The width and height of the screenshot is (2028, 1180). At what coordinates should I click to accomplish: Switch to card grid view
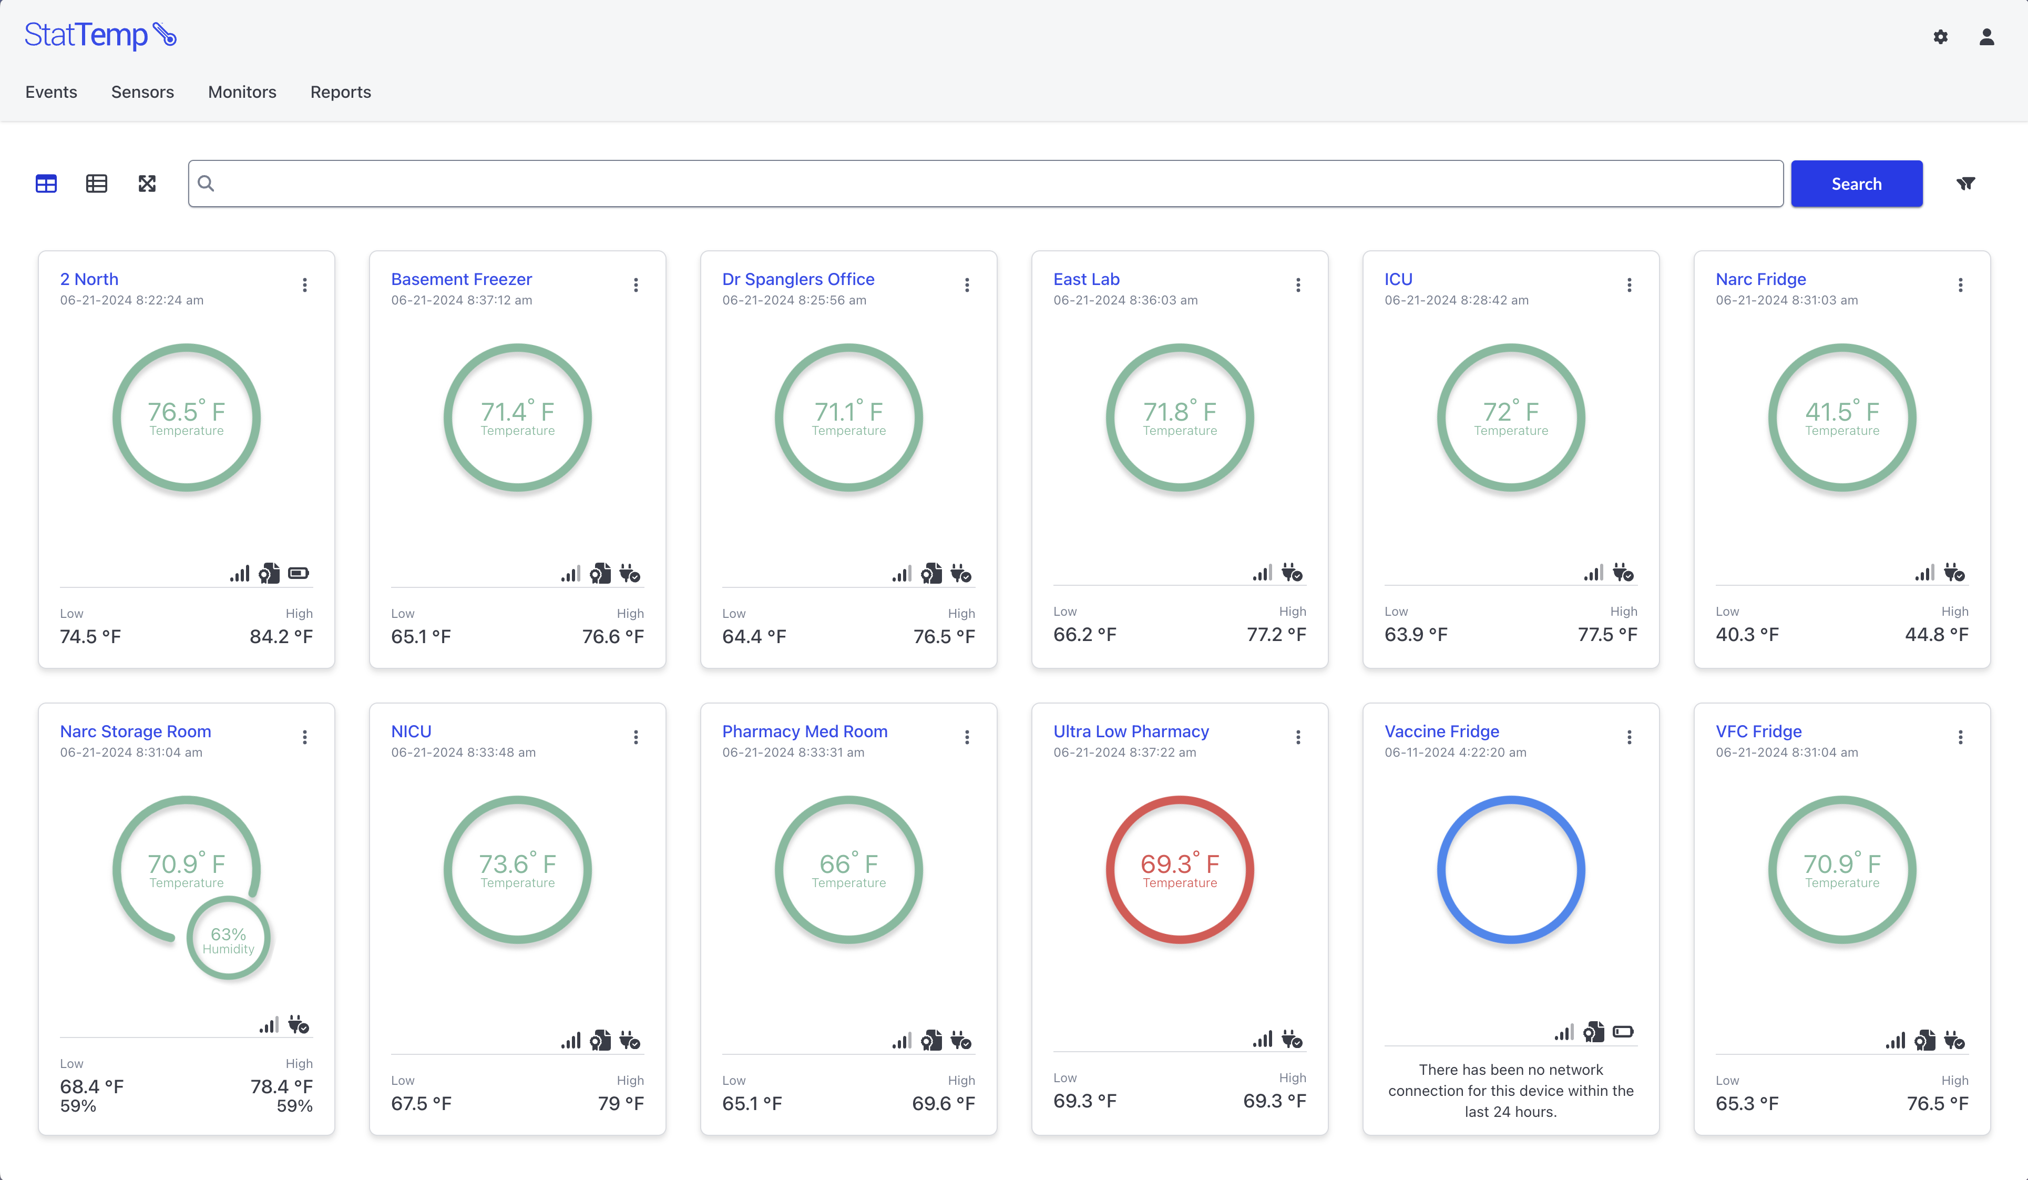[x=46, y=184]
